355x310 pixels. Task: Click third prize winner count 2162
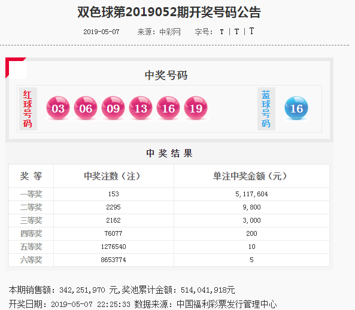(x=113, y=220)
